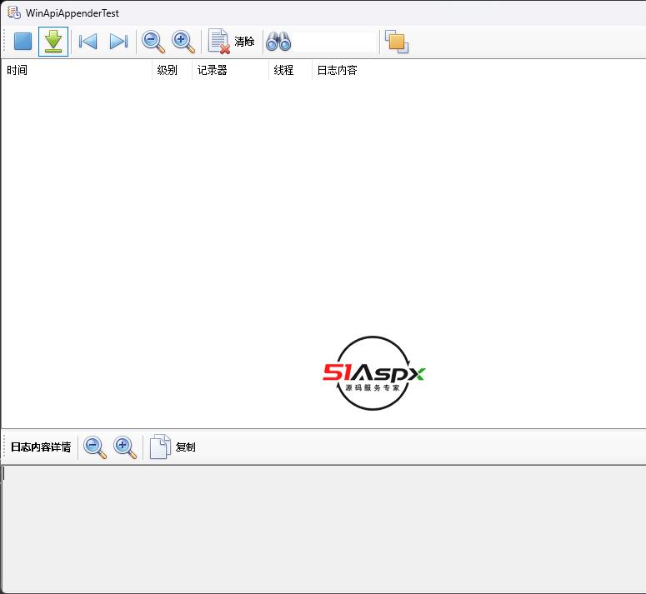Sort by the 时间 column header

(77, 70)
